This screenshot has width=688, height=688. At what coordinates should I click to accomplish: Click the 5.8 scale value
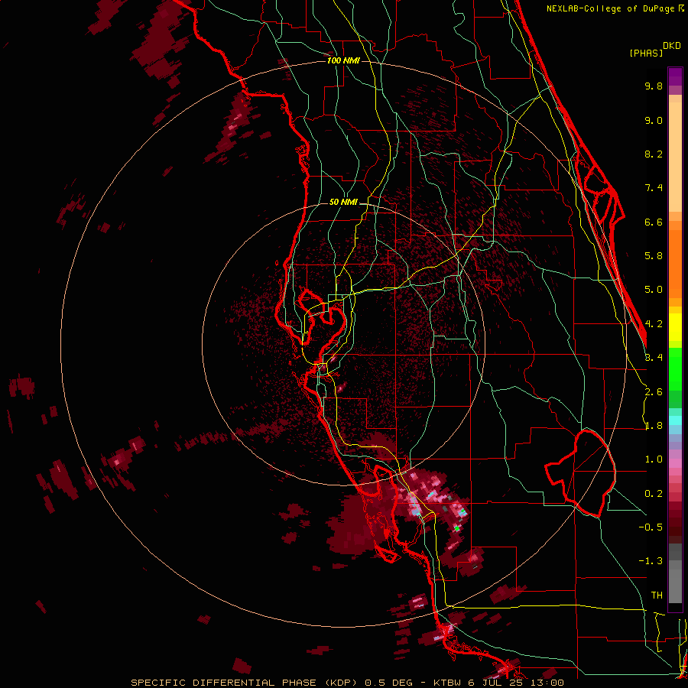[654, 256]
